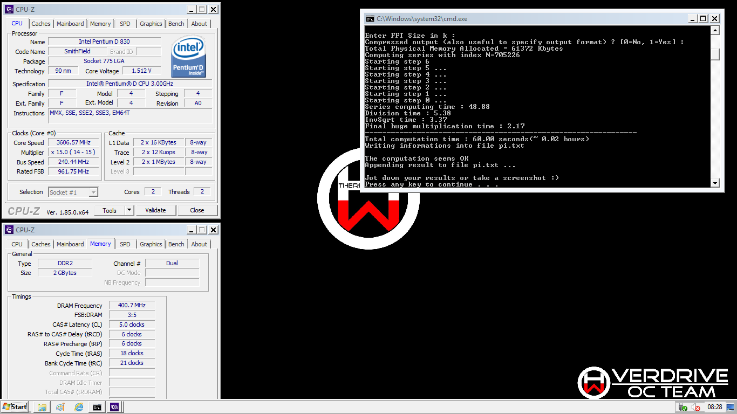The image size is (737, 414).
Task: Click the Specification Intel Pentium D CPU 3.00GHz
Action: click(x=130, y=84)
